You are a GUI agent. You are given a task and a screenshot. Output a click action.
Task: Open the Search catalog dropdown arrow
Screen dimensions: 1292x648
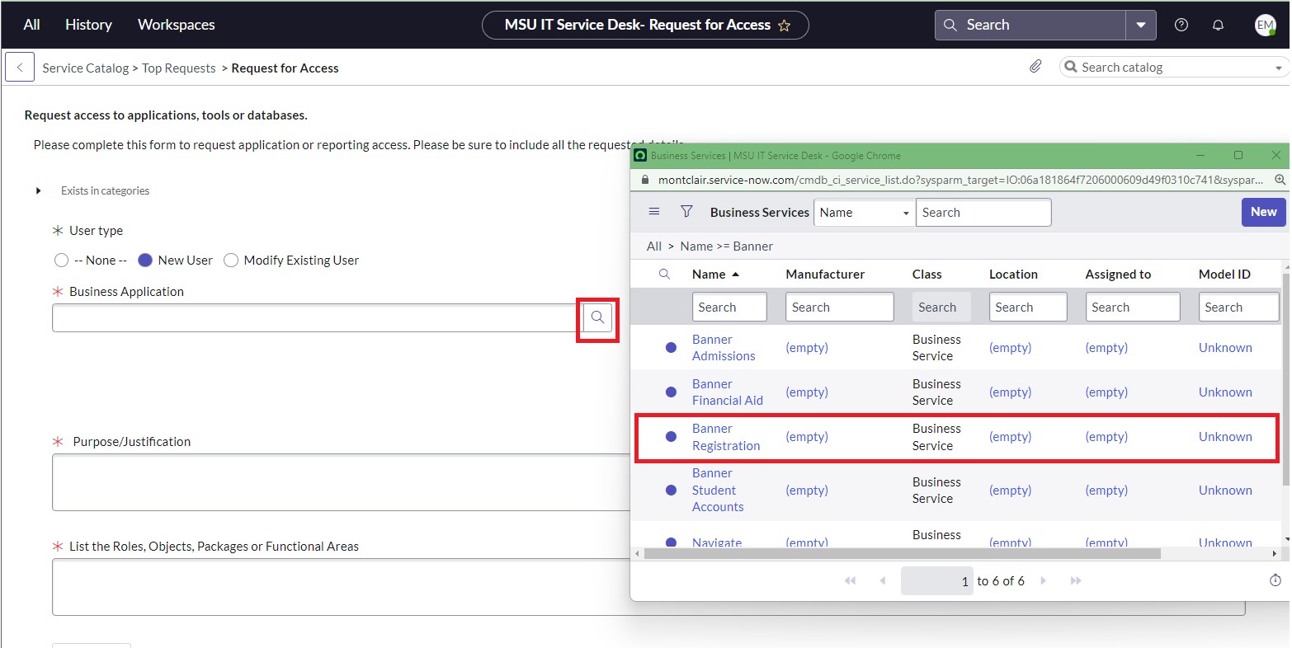click(x=1278, y=67)
